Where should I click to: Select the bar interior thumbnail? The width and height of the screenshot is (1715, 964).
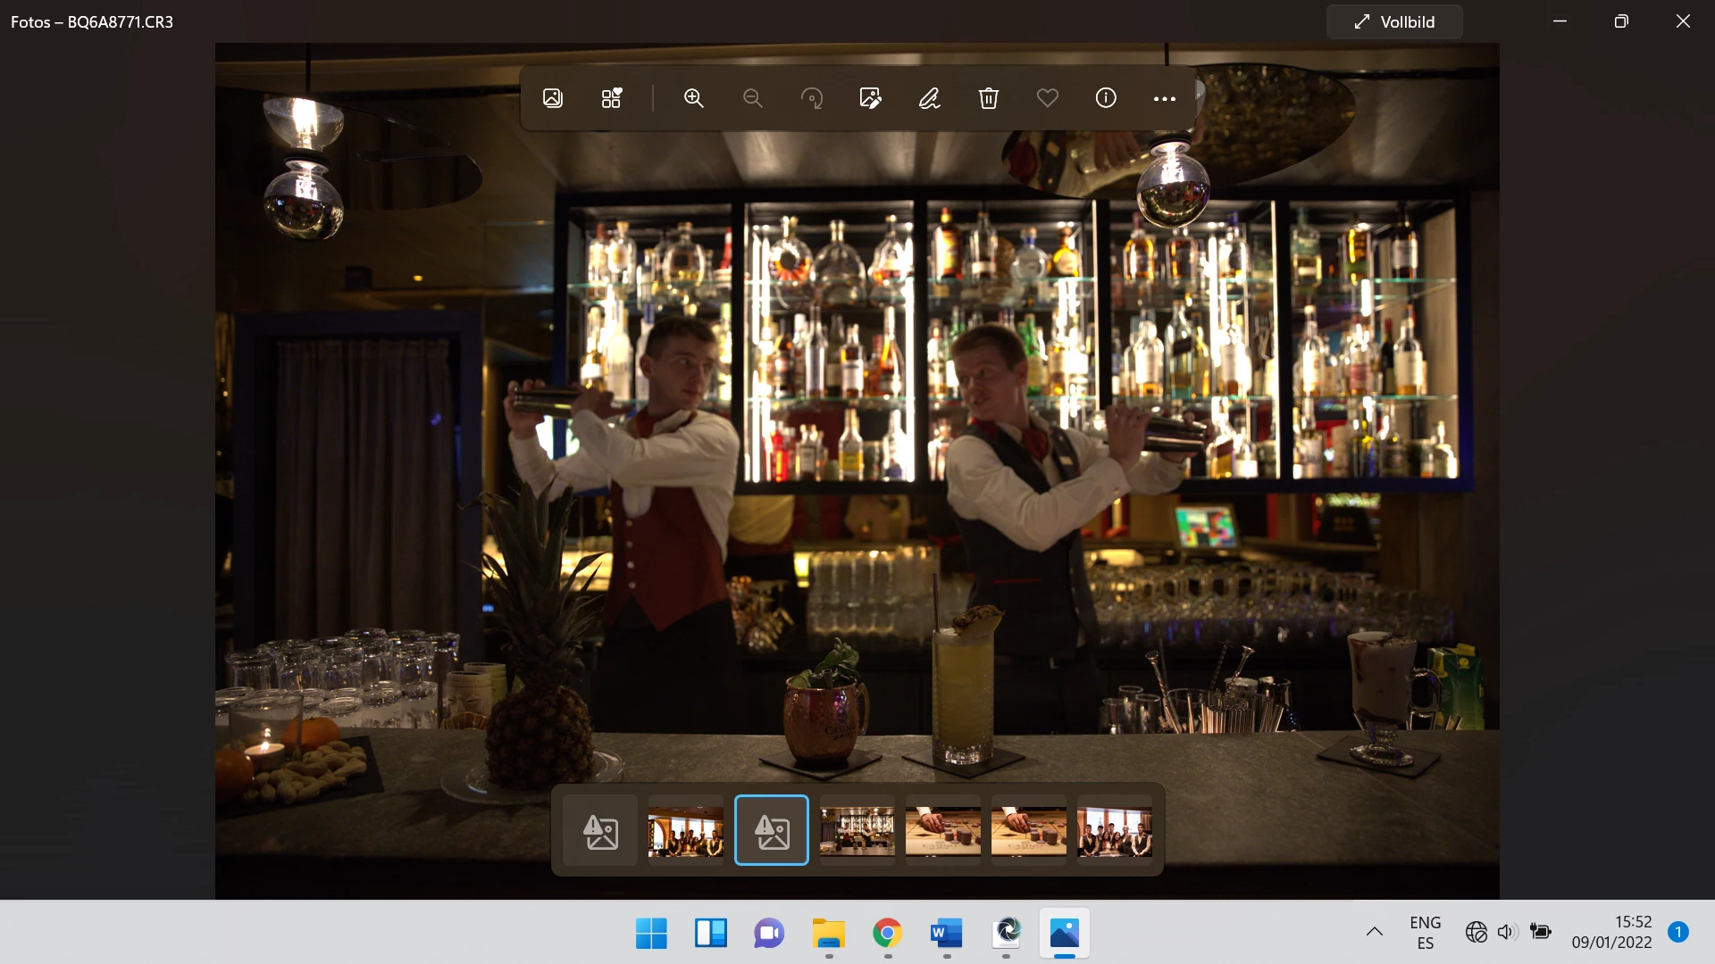(x=857, y=831)
